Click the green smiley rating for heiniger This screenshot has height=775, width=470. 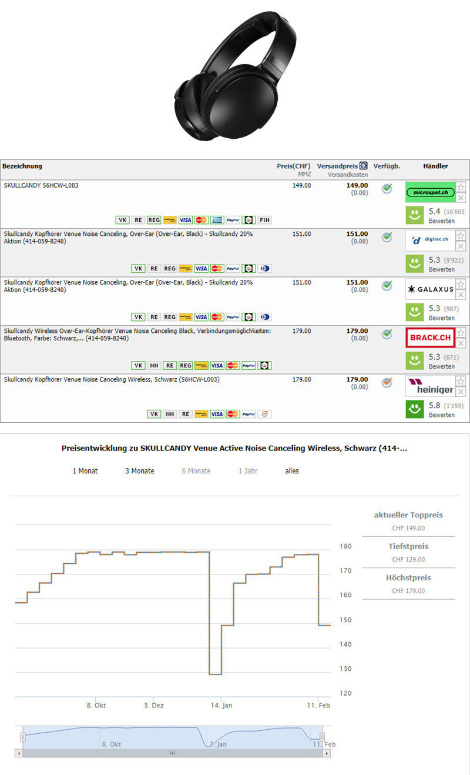tap(416, 409)
